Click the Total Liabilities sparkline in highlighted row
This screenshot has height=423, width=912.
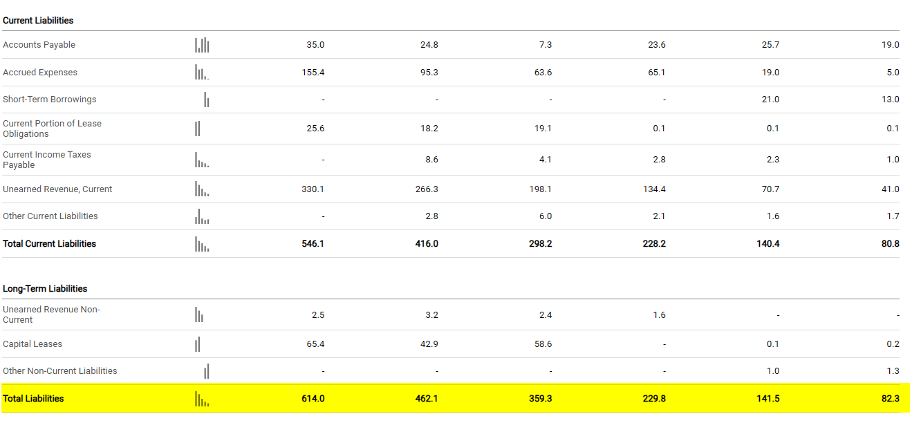coord(202,399)
